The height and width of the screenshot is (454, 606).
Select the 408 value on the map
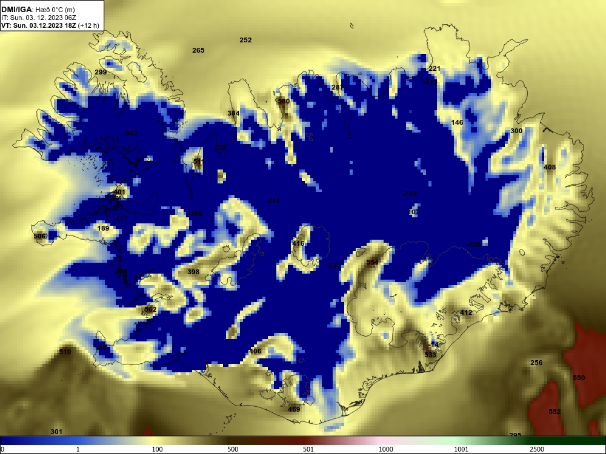click(x=550, y=167)
